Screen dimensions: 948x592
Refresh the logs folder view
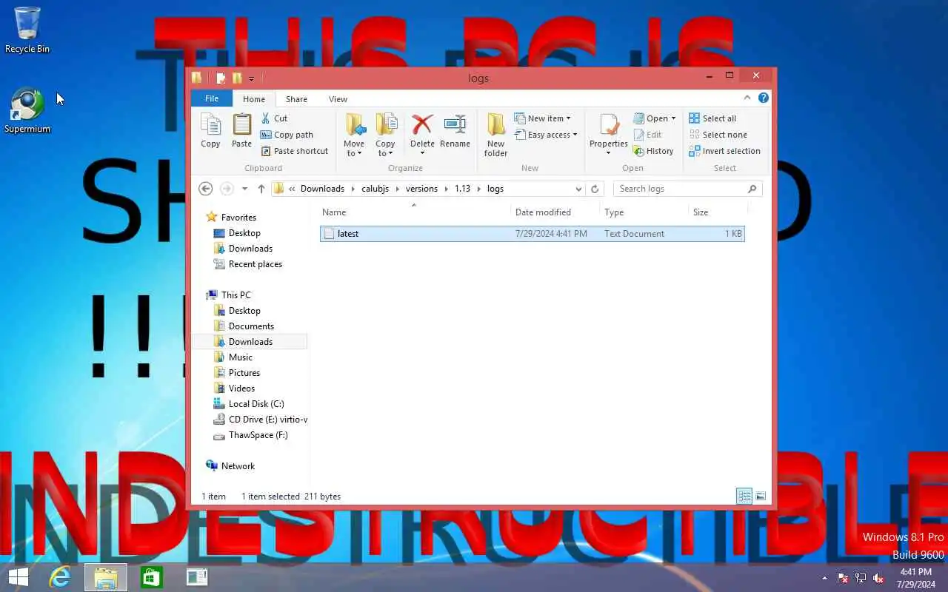click(x=594, y=189)
